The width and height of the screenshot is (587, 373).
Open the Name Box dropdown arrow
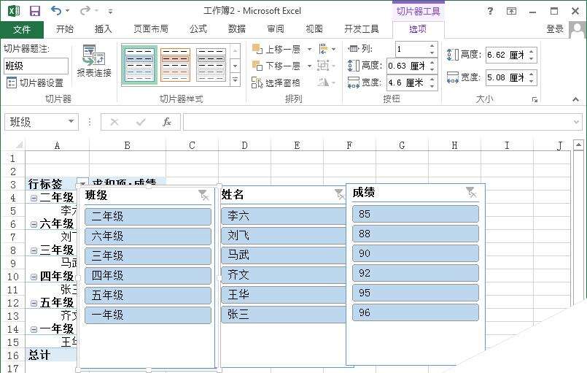point(71,121)
